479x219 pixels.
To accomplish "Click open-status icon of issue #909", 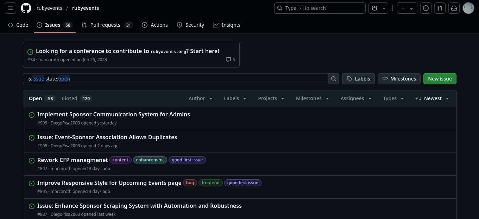I will pos(32,115).
